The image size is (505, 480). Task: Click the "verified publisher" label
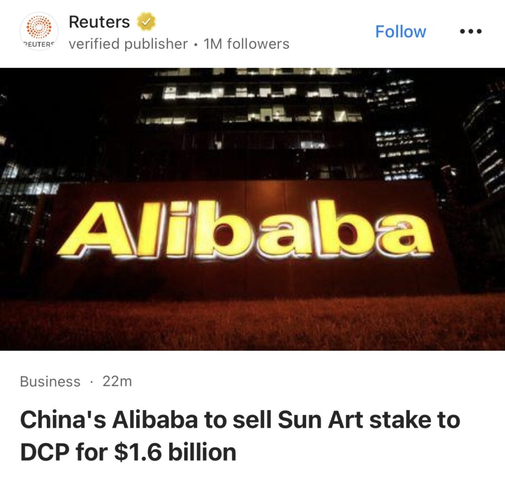point(128,44)
